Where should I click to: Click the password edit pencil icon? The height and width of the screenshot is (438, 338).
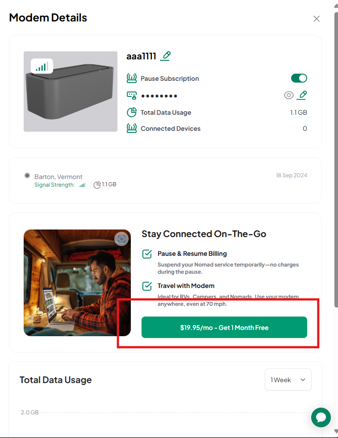click(x=302, y=95)
